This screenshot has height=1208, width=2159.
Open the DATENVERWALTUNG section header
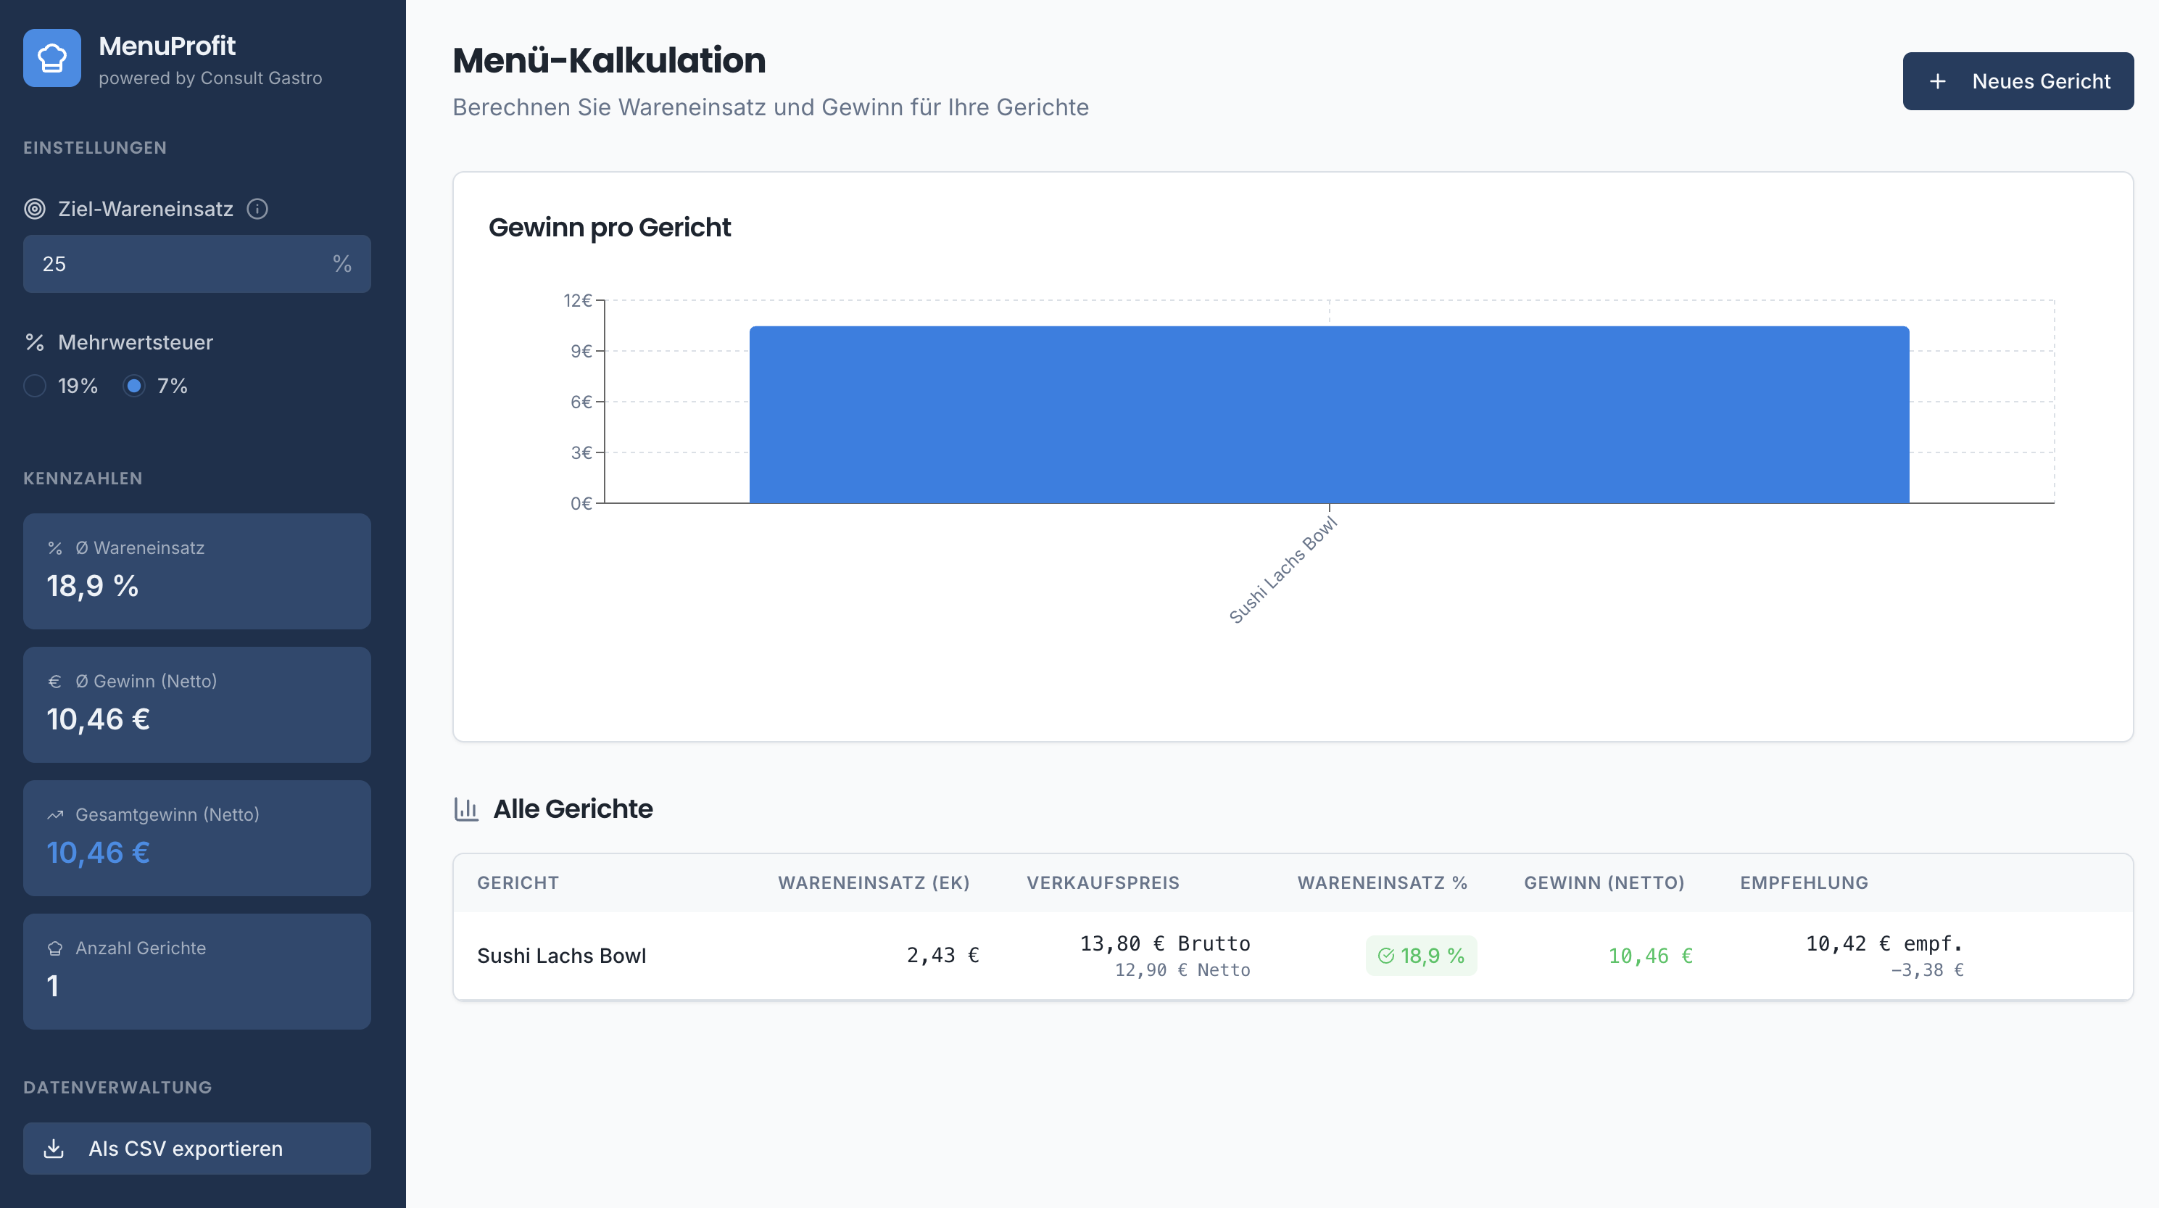[x=117, y=1088]
